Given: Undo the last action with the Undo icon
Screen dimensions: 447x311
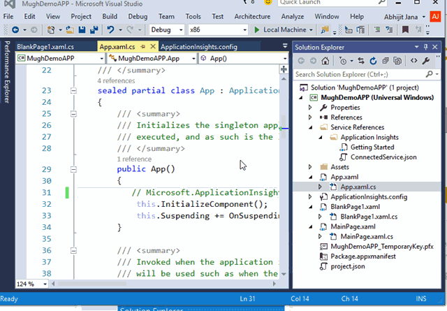Looking at the screenshot, I should (x=110, y=29).
